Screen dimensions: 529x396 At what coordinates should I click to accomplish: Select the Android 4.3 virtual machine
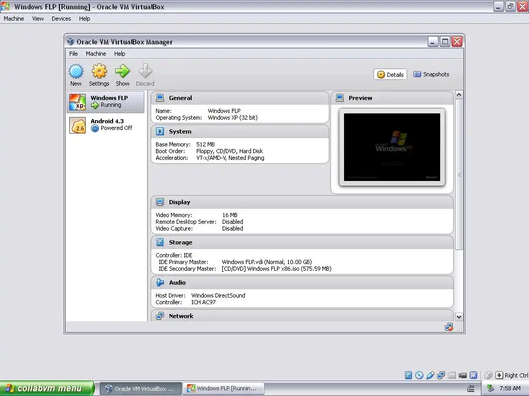coord(105,125)
